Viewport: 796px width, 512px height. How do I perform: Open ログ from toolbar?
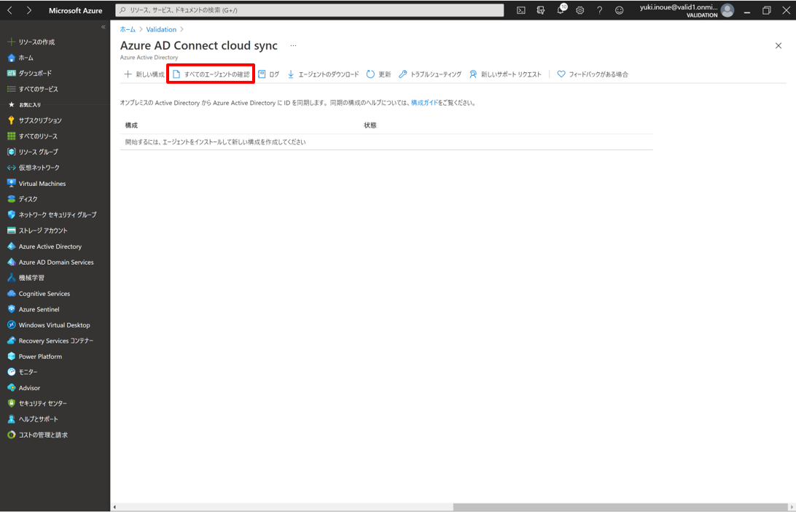[x=268, y=74]
